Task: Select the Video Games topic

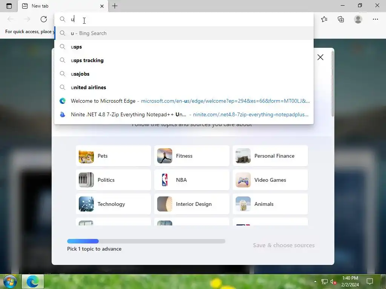Action: 270,180
